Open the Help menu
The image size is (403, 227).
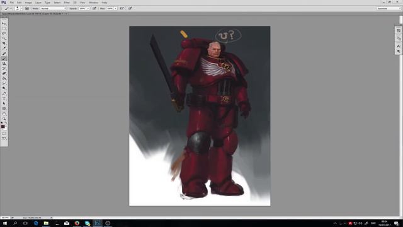pos(105,3)
